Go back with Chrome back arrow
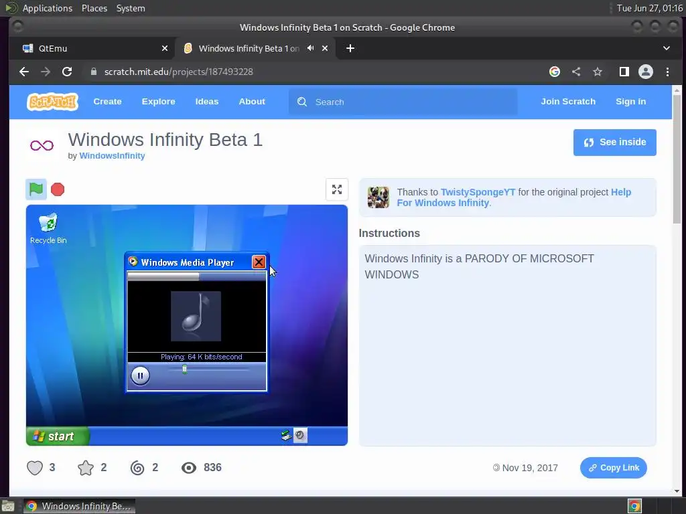Screen dimensions: 686x514 click(x=24, y=72)
